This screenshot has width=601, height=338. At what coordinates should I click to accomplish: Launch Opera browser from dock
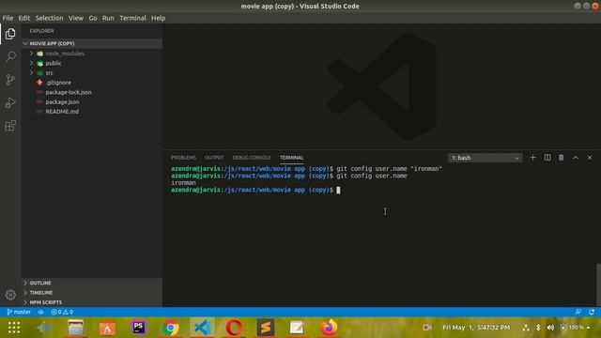(x=234, y=328)
